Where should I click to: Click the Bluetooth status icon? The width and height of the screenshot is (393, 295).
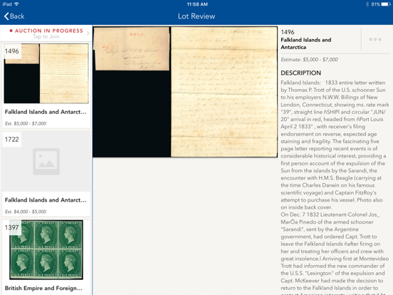tap(367, 4)
